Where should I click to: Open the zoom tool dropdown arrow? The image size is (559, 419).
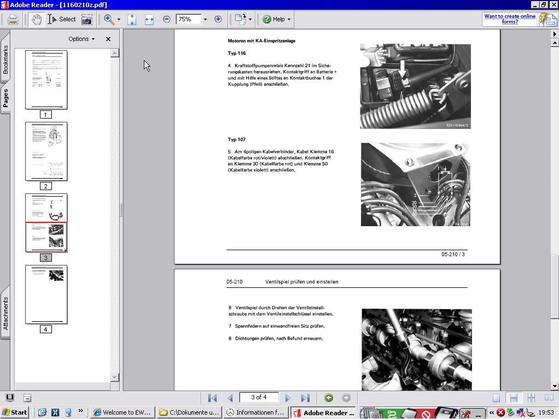[x=119, y=20]
